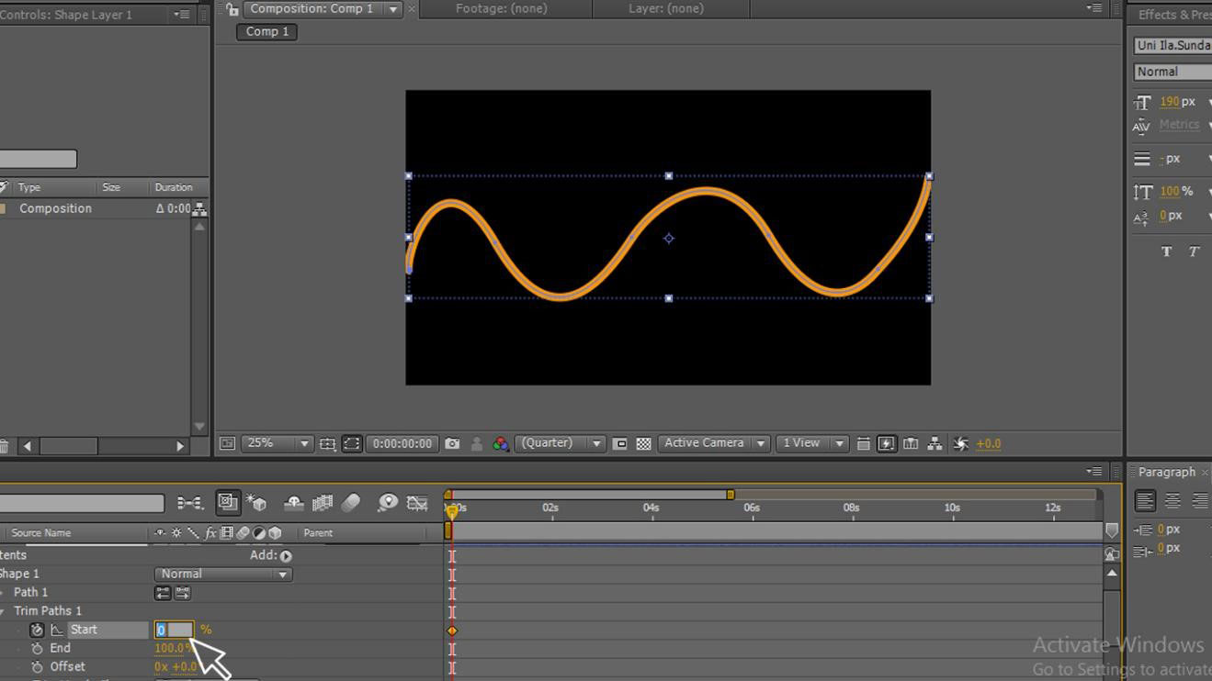
Task: Open the Normal blend mode dropdown for Shape 1
Action: [282, 574]
